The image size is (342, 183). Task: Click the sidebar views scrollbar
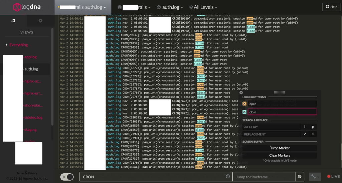(x=52, y=77)
